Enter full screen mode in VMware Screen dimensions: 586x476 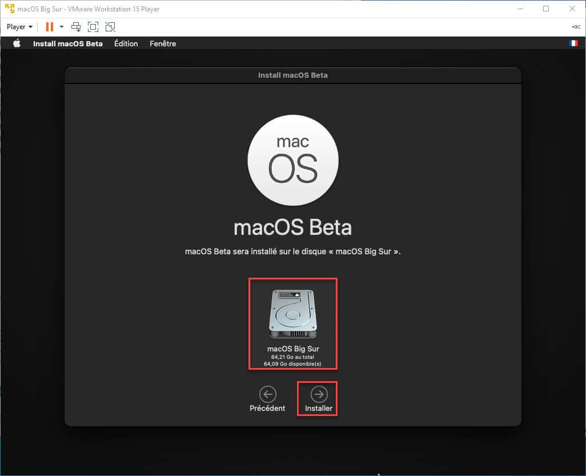93,27
